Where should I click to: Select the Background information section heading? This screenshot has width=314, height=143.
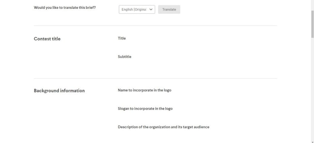tap(59, 91)
